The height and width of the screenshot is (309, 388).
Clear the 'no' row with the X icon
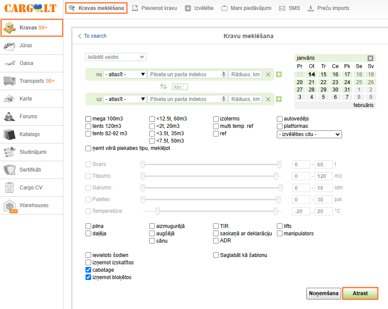click(268, 75)
